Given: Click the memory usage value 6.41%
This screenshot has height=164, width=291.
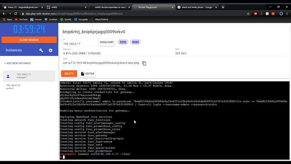Looking at the screenshot, I should pos(82,53).
